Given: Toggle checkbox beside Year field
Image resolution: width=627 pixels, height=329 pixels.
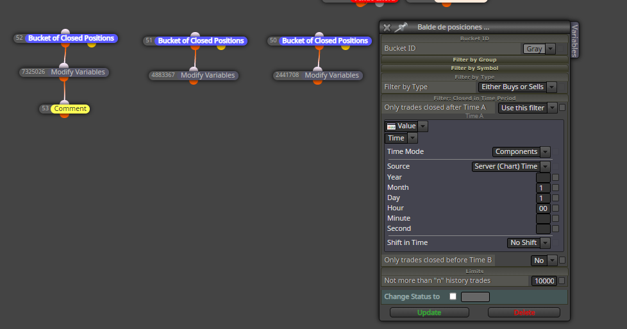Looking at the screenshot, I should pyautogui.click(x=555, y=177).
